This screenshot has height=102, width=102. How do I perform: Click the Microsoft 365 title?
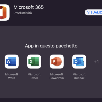(29, 7)
